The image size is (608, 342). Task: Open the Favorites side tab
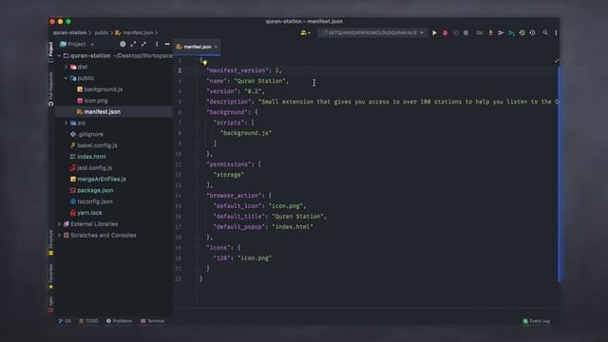click(x=50, y=276)
